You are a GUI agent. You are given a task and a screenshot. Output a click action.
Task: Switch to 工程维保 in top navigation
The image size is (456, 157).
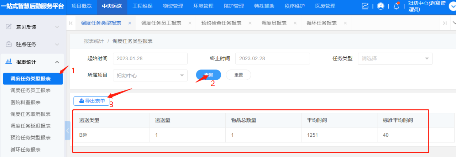pos(142,6)
